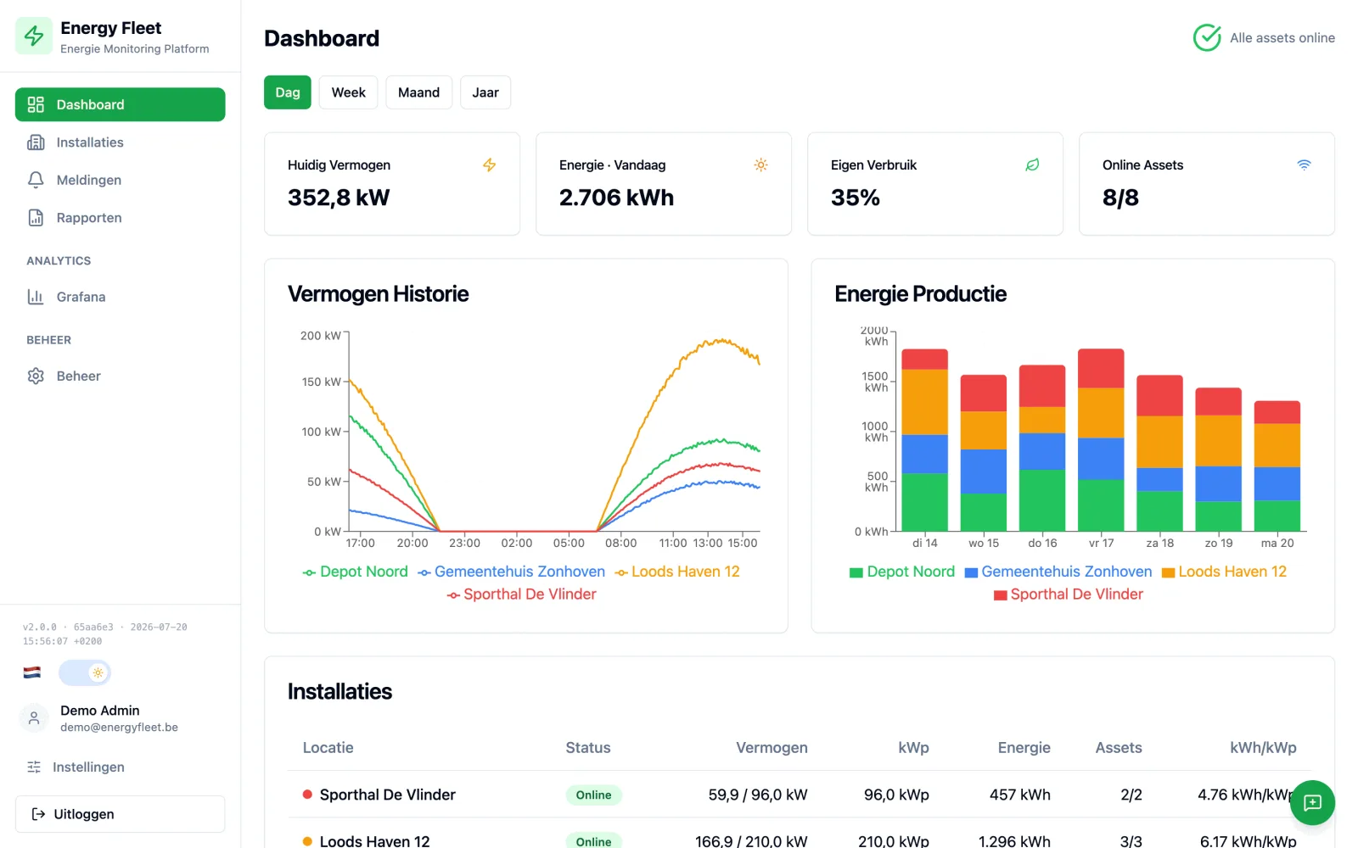This screenshot has height=848, width=1358.
Task: Click the 352,8 kW value
Action: (x=339, y=198)
